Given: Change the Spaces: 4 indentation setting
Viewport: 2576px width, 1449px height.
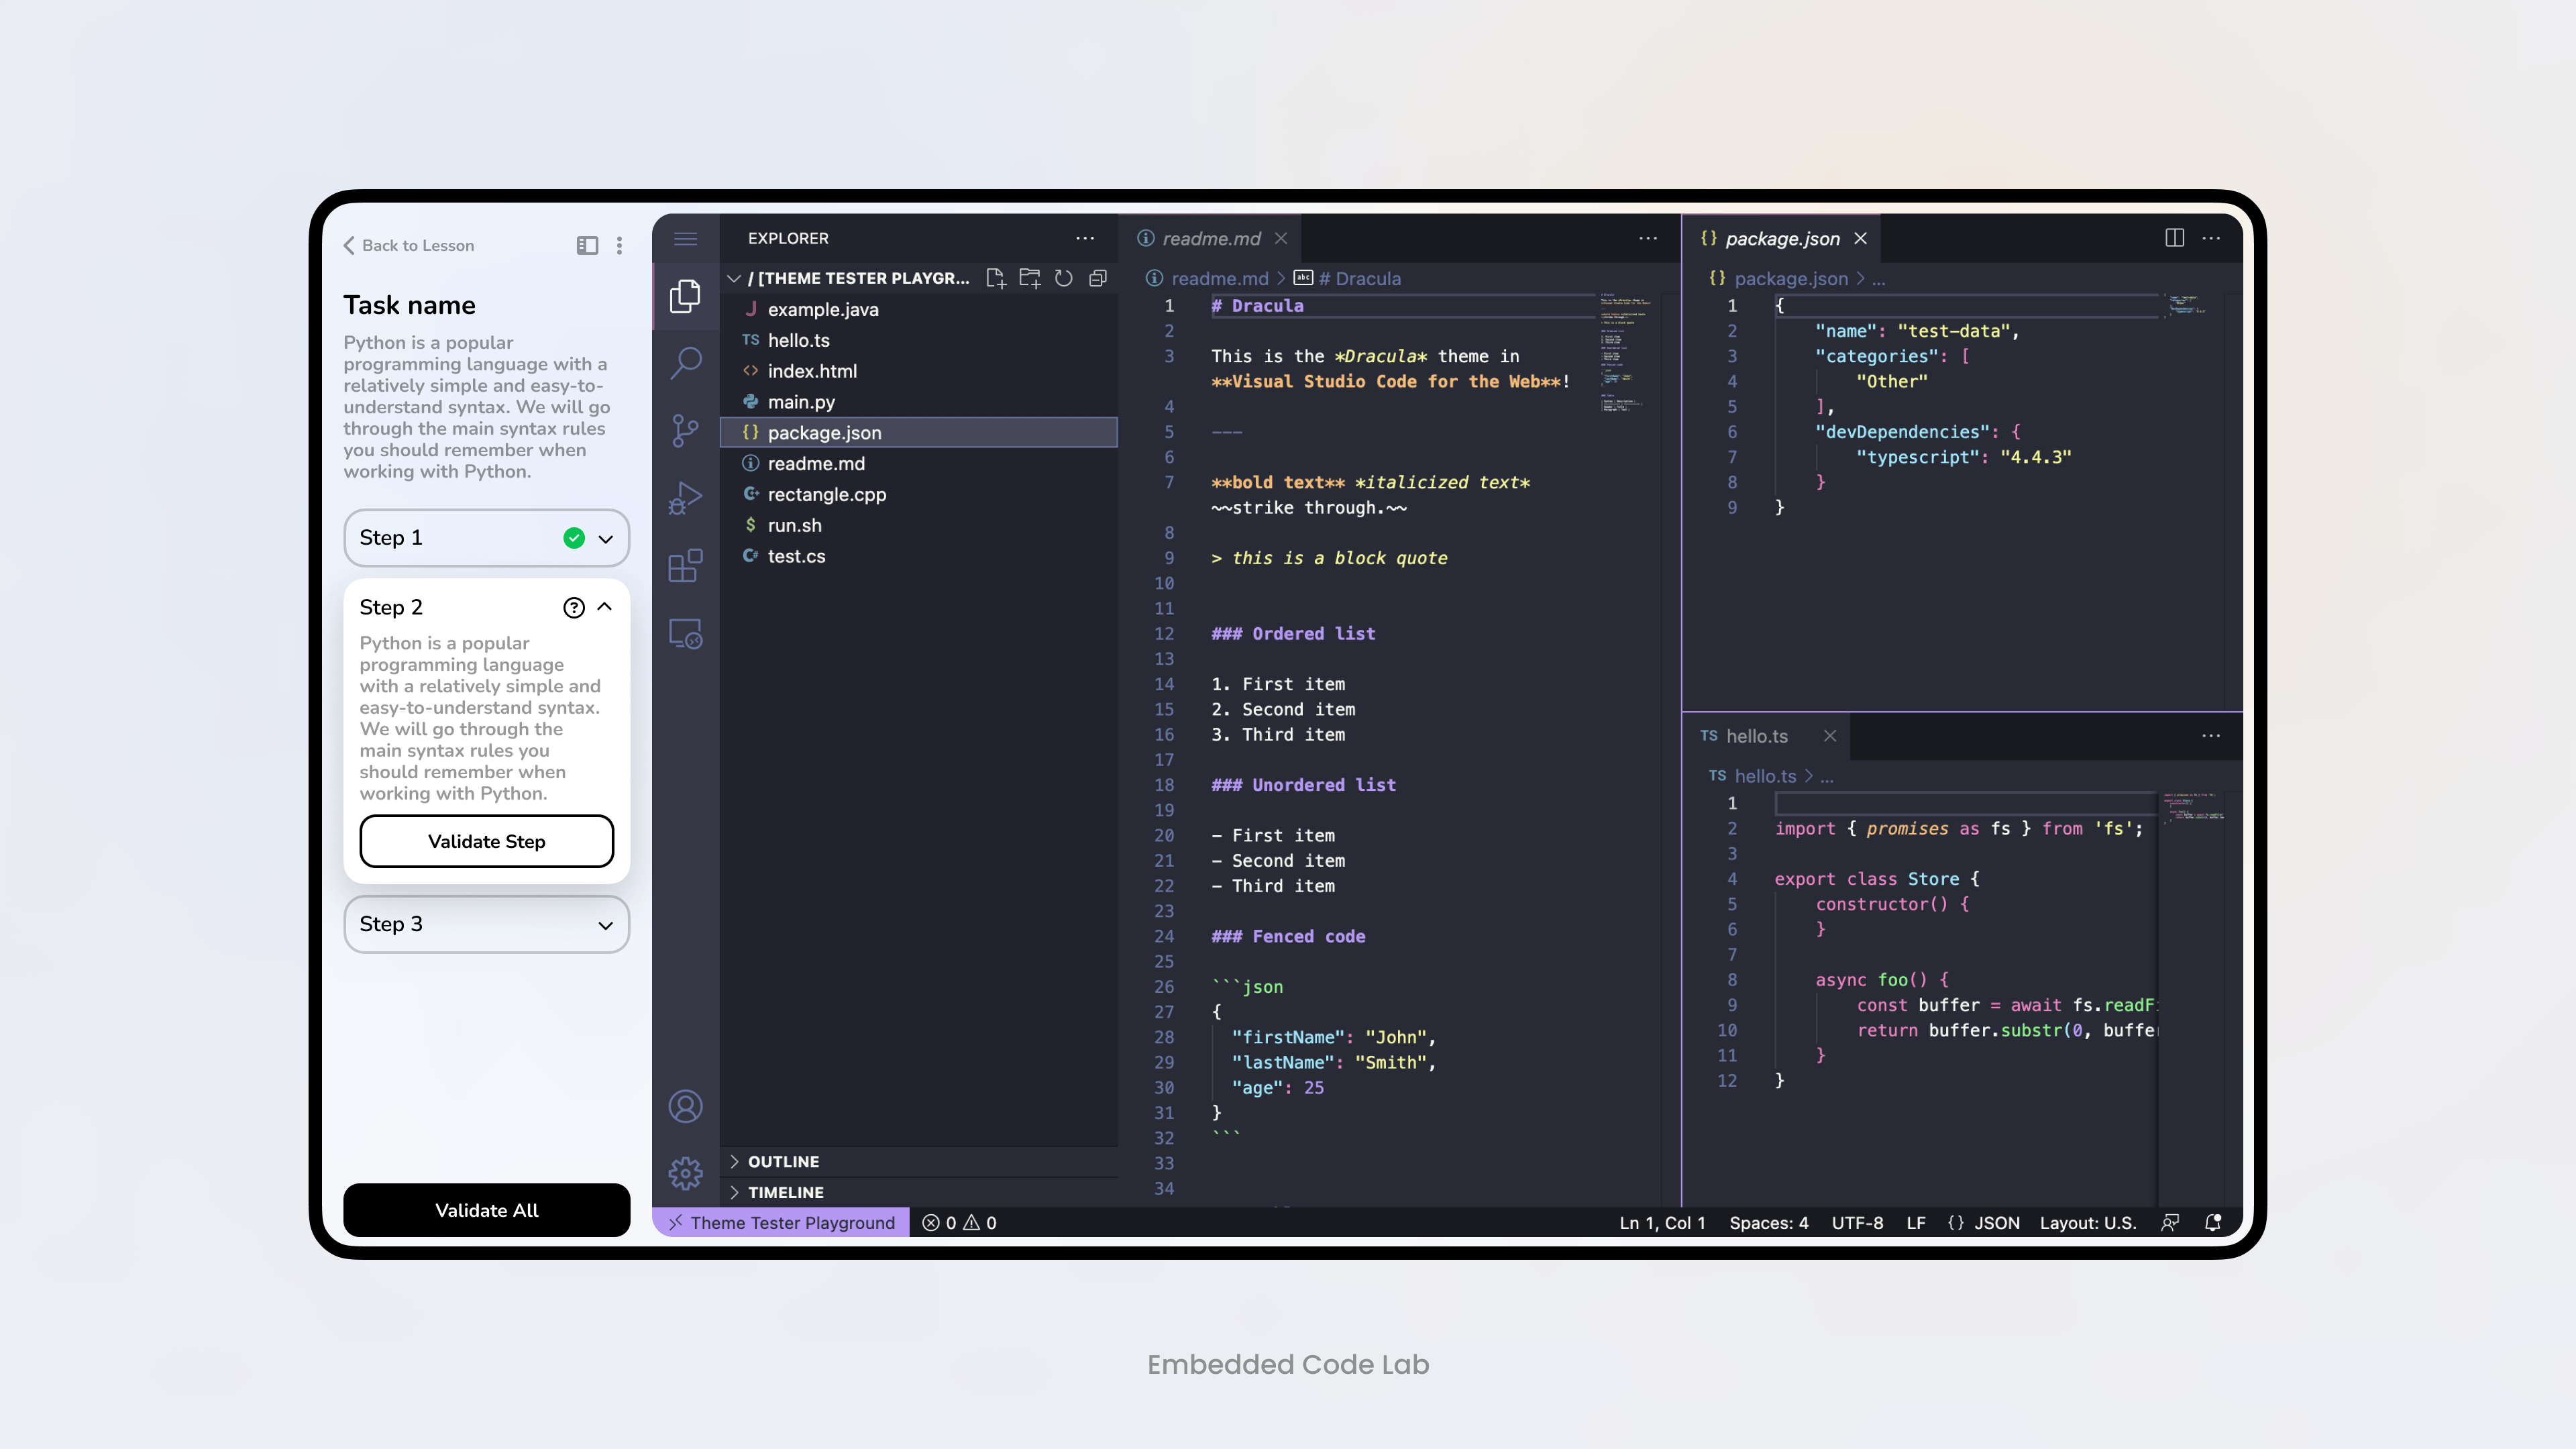Looking at the screenshot, I should 1769,1222.
